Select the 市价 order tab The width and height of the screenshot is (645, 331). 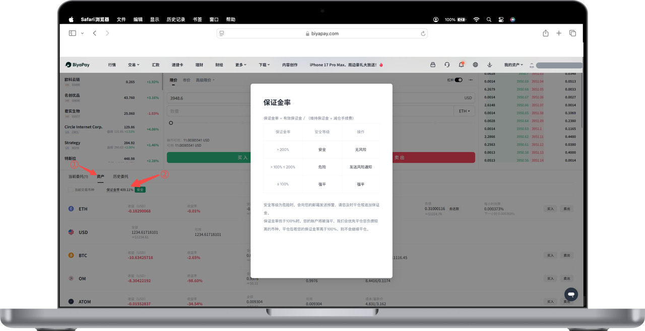pos(186,80)
